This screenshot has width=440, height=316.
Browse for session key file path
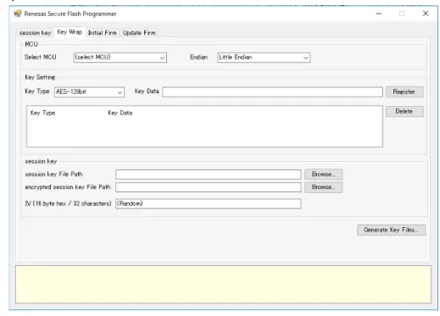(x=323, y=175)
